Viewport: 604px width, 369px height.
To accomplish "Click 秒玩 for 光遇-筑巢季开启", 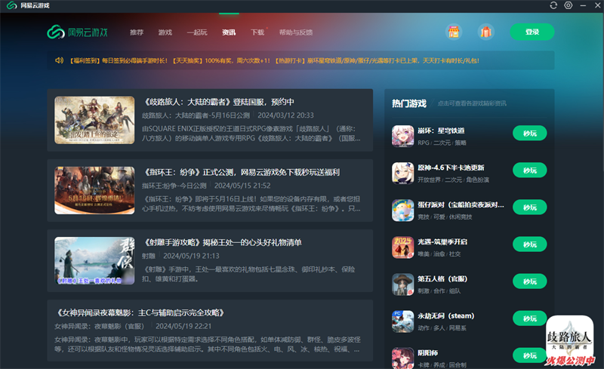I will point(530,244).
